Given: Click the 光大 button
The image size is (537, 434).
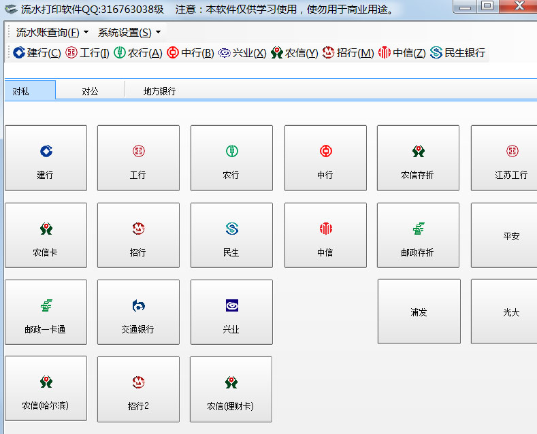Looking at the screenshot, I should pyautogui.click(x=504, y=312).
